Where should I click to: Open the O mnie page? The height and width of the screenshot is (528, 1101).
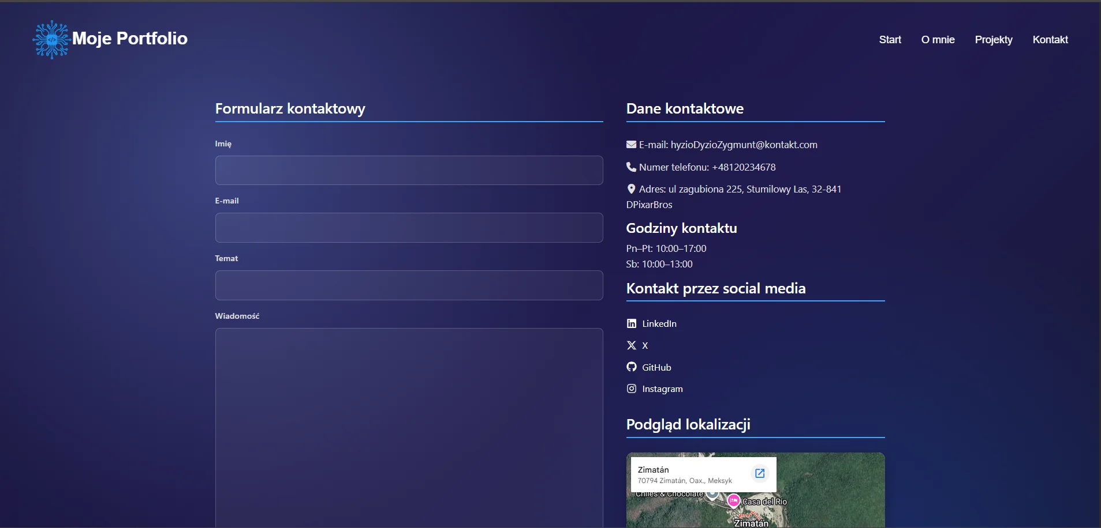tap(938, 40)
